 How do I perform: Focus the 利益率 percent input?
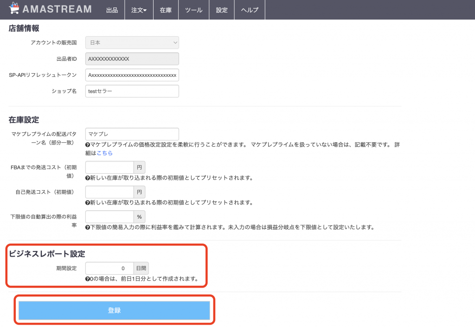point(109,217)
